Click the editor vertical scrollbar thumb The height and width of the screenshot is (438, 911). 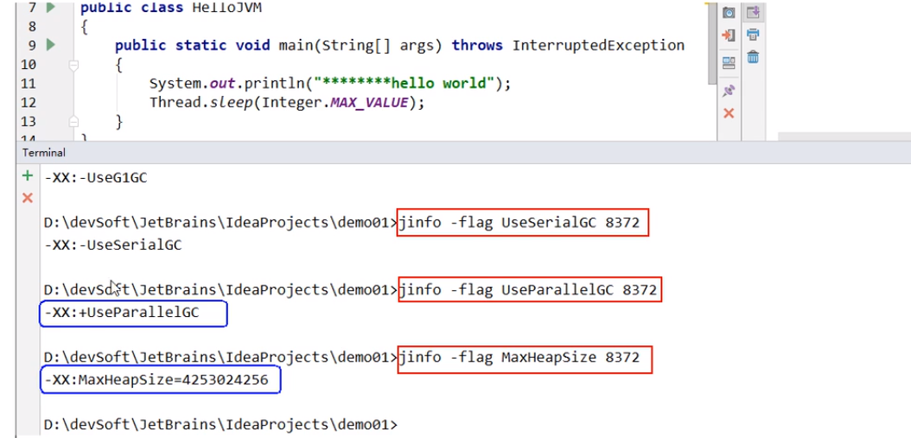pyautogui.click(x=711, y=43)
